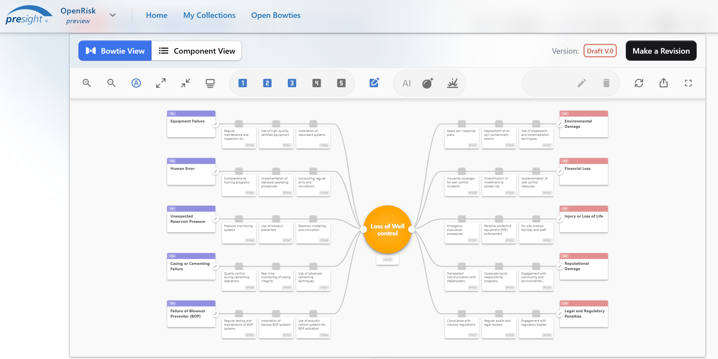Click the explosion consequence icon

point(452,83)
